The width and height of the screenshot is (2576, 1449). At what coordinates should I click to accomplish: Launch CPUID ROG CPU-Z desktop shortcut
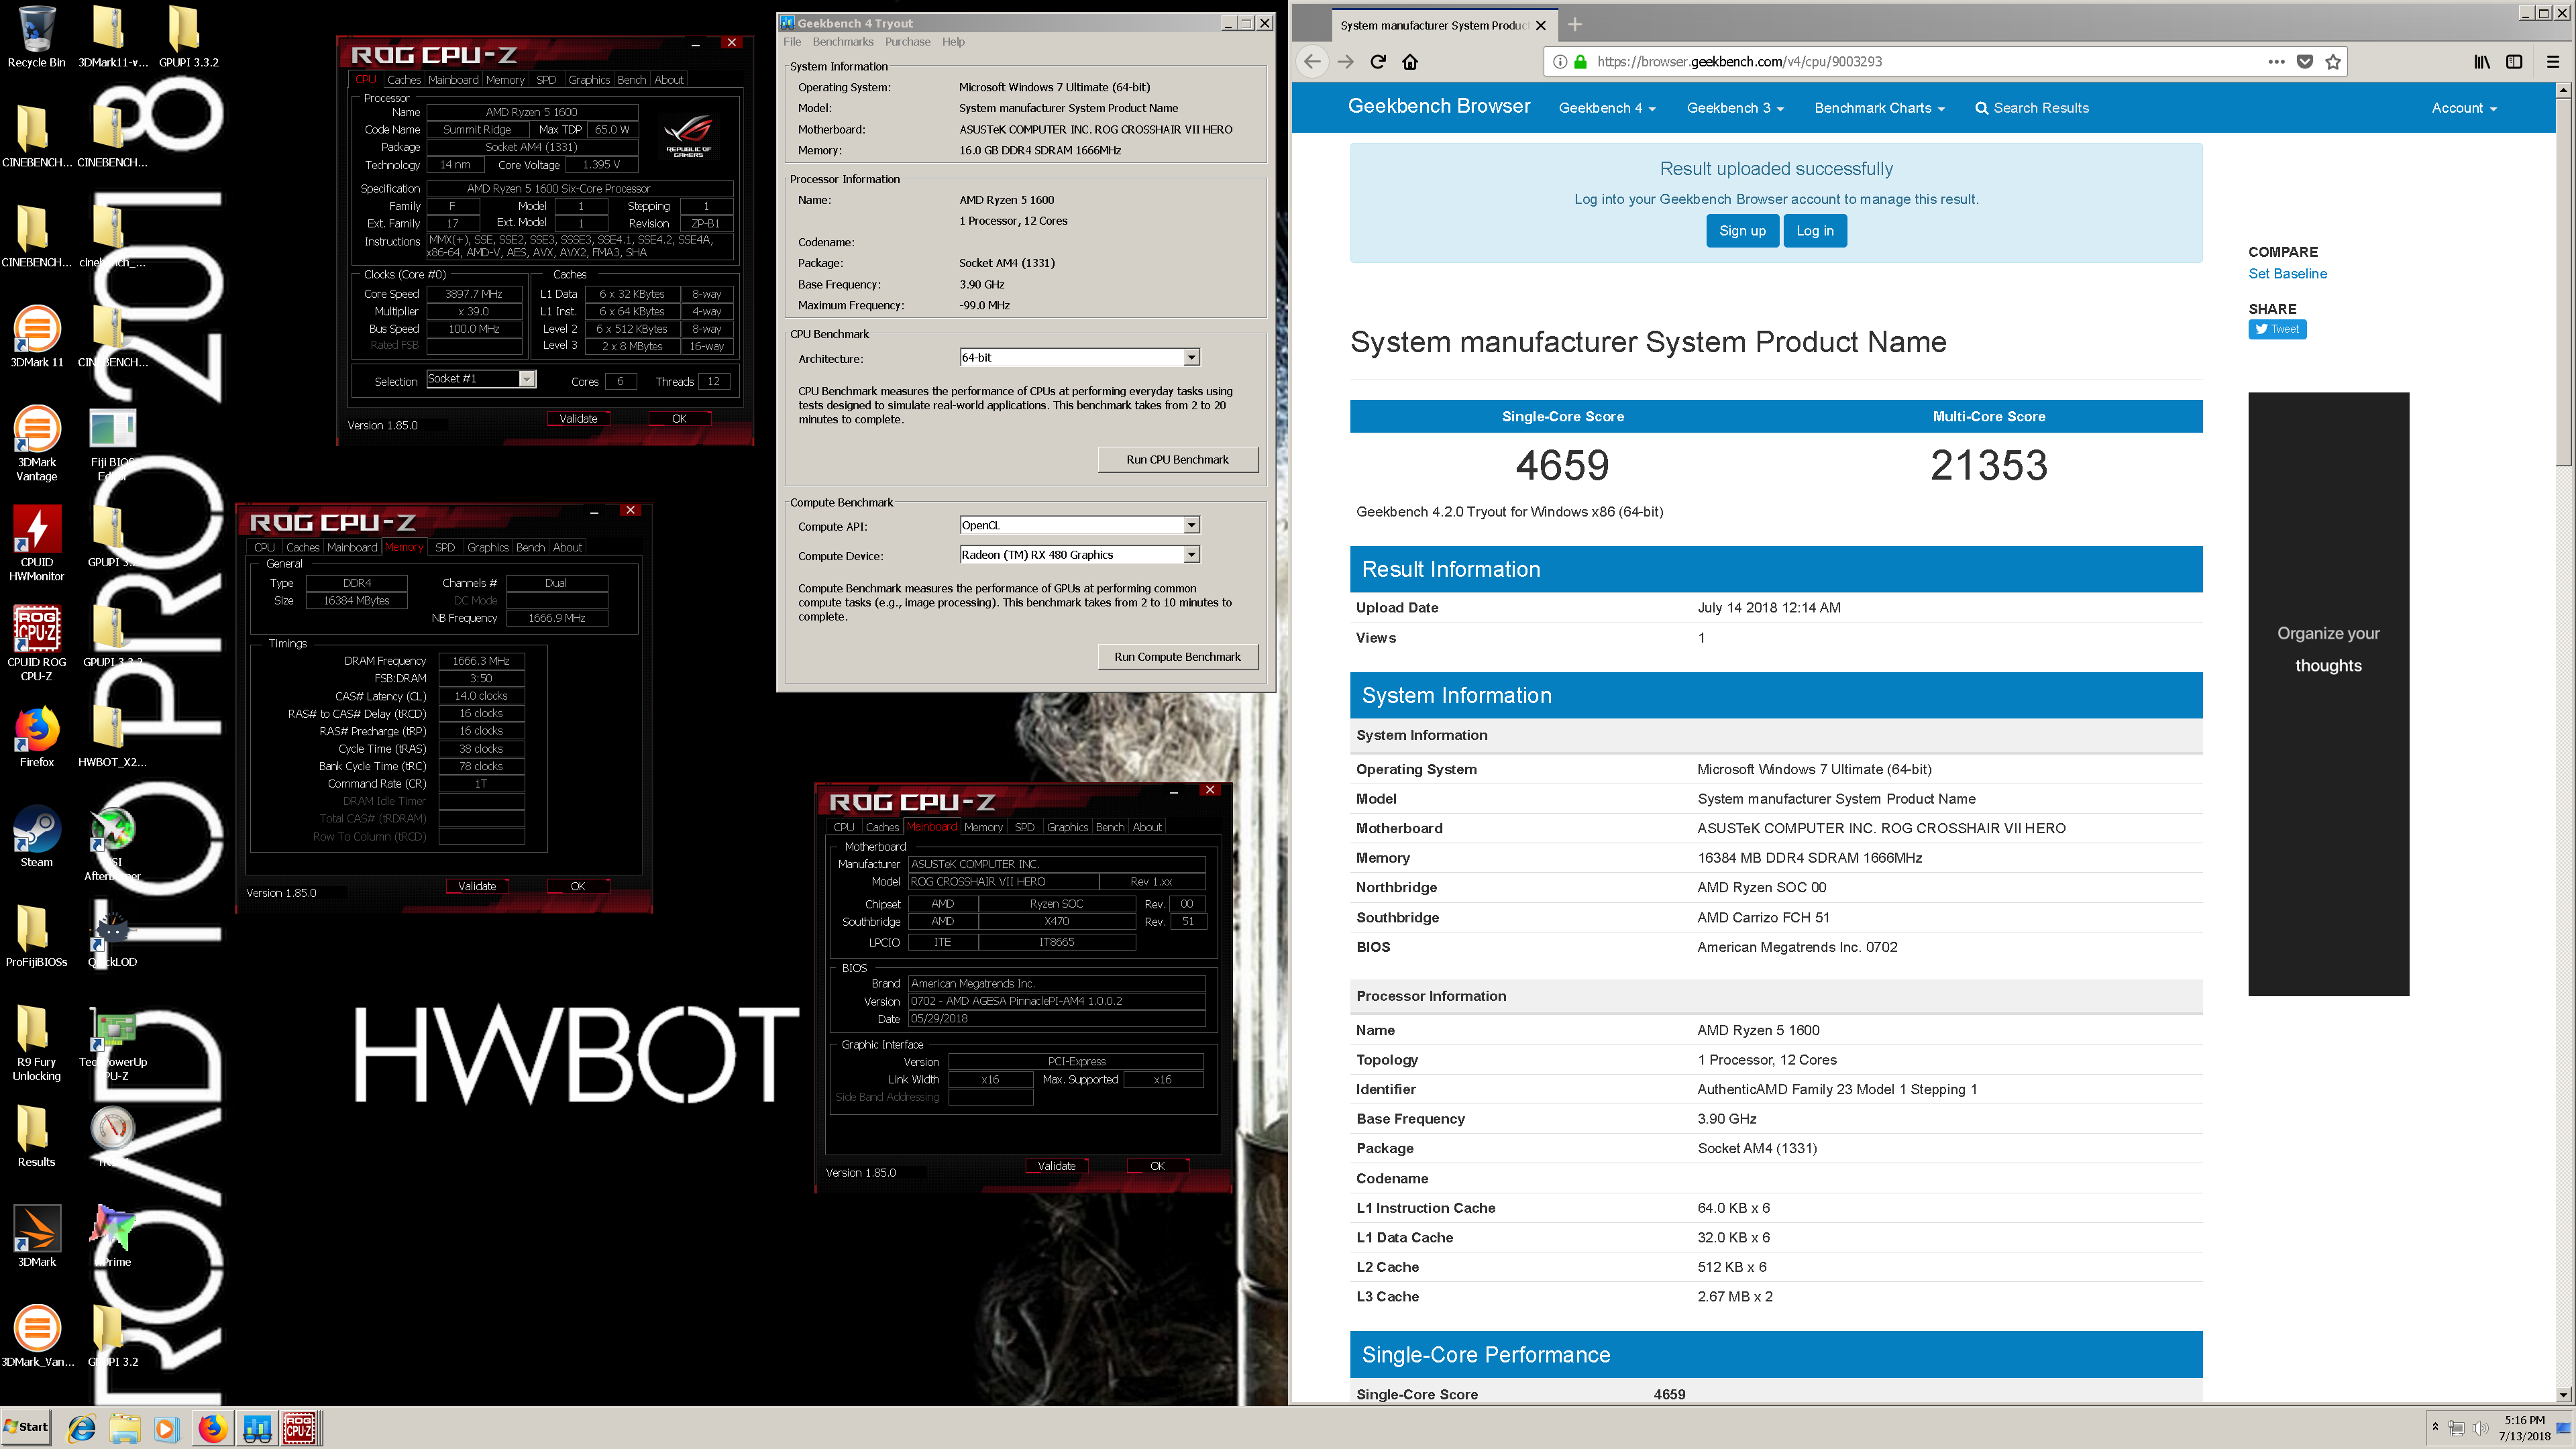[37, 644]
